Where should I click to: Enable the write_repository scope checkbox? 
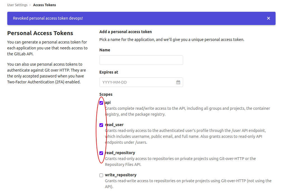[101, 175]
